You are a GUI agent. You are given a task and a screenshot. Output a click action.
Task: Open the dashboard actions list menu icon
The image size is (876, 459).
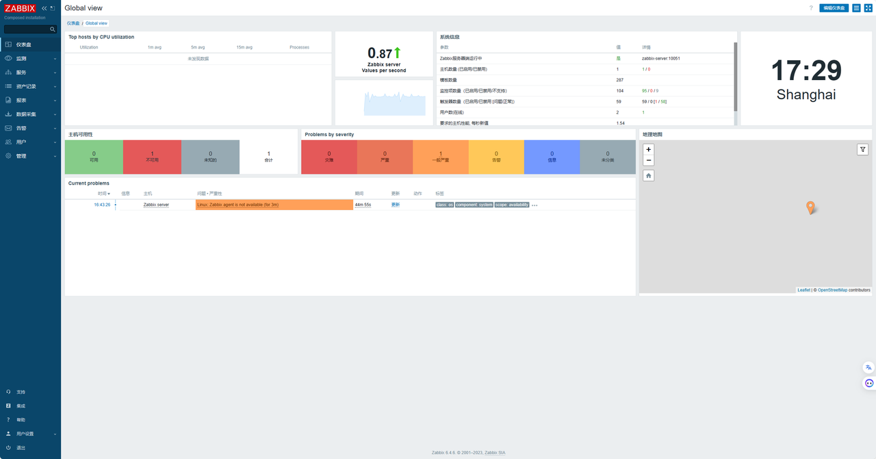click(856, 8)
